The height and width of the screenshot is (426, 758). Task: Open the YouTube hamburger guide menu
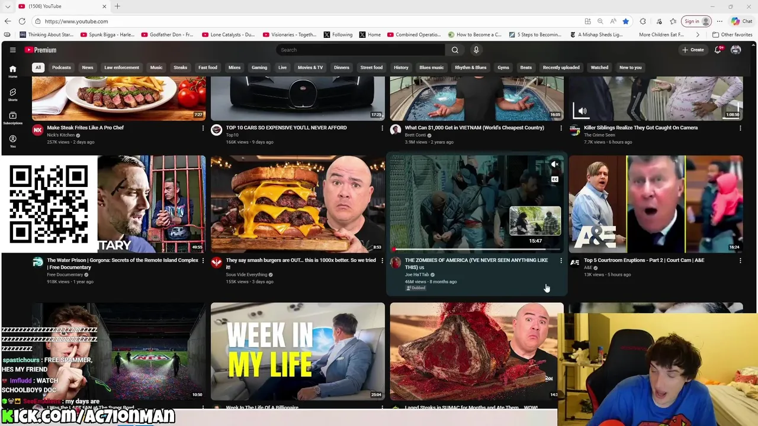12,50
